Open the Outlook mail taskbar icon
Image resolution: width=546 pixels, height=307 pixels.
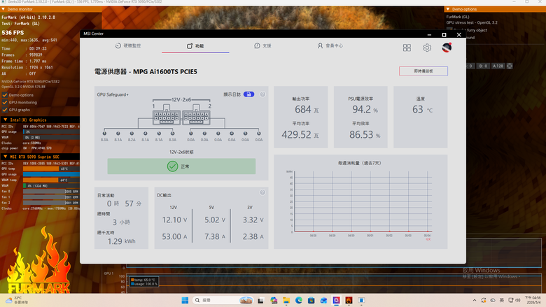click(x=324, y=301)
